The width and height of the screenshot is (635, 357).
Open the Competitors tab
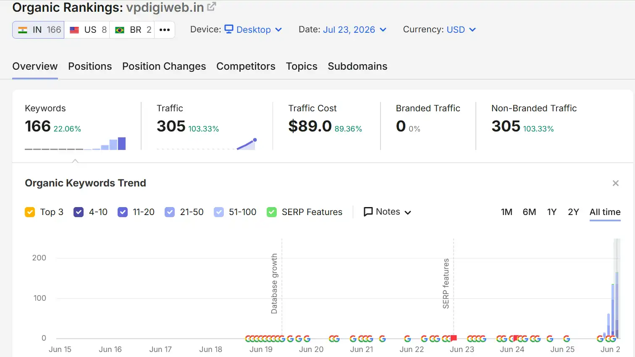(246, 66)
